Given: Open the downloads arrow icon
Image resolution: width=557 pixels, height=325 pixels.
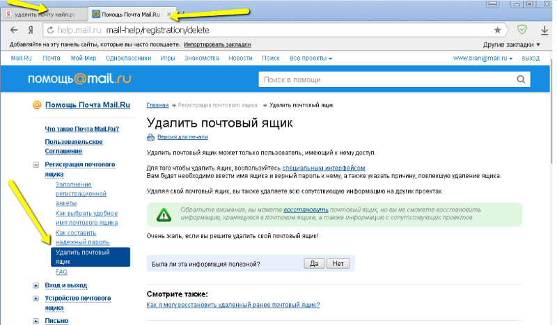Looking at the screenshot, I should [x=544, y=31].
